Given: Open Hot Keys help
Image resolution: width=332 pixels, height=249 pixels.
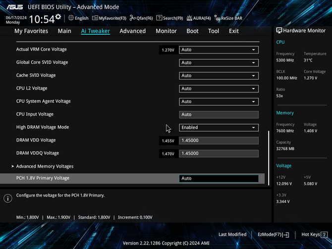Looking at the screenshot, I should tap(314, 235).
